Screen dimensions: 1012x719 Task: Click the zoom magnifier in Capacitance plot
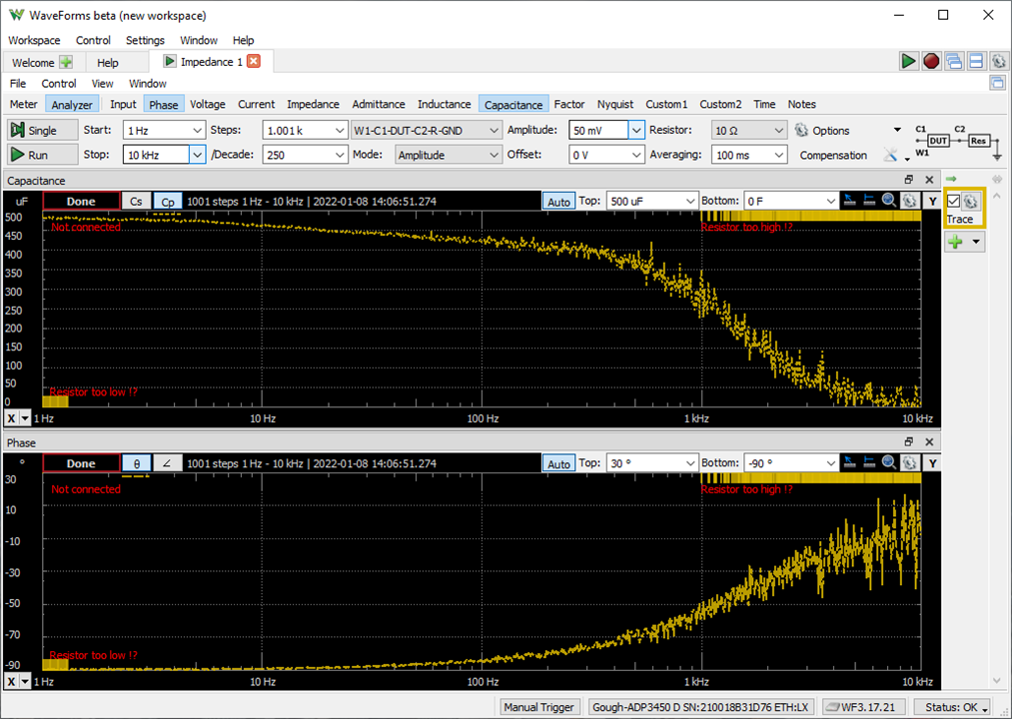(x=889, y=201)
